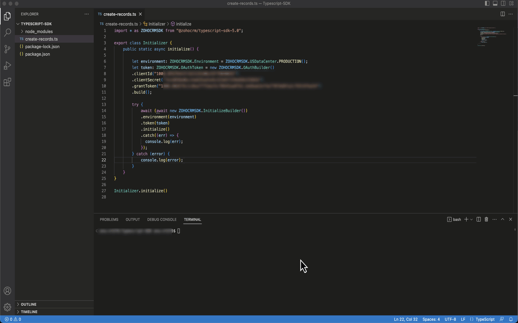518x323 pixels.
Task: Change end of line sequence LF
Action: (x=463, y=319)
